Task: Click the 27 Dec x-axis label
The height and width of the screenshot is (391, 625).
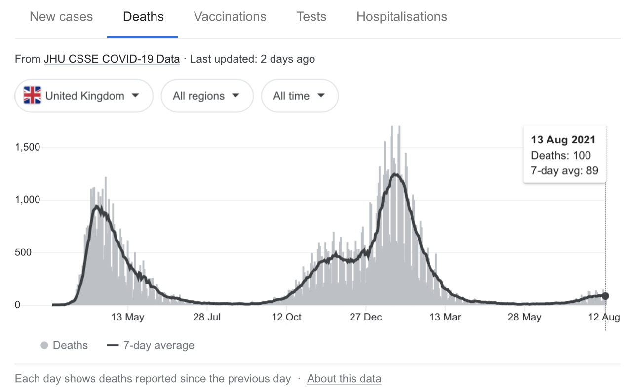Action: click(366, 317)
